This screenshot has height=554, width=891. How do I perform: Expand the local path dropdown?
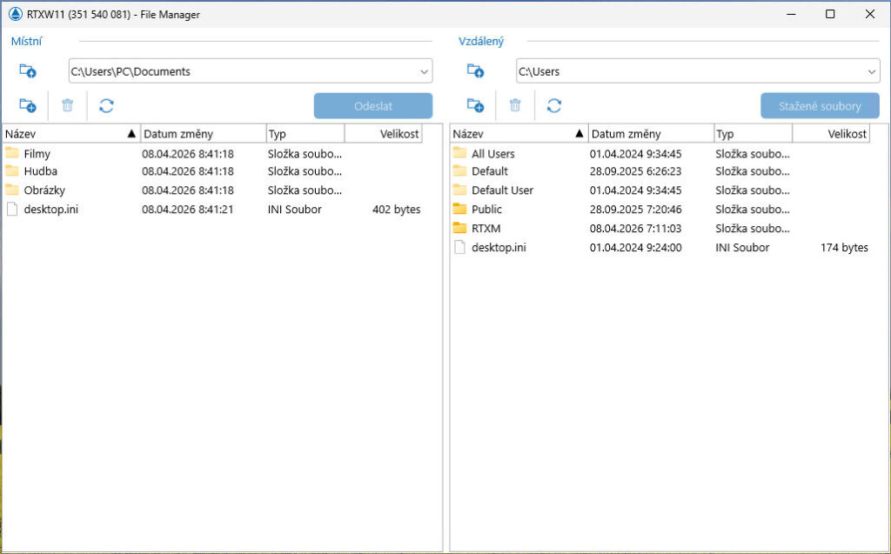click(424, 71)
